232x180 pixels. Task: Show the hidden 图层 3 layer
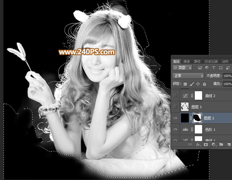tap(175, 107)
